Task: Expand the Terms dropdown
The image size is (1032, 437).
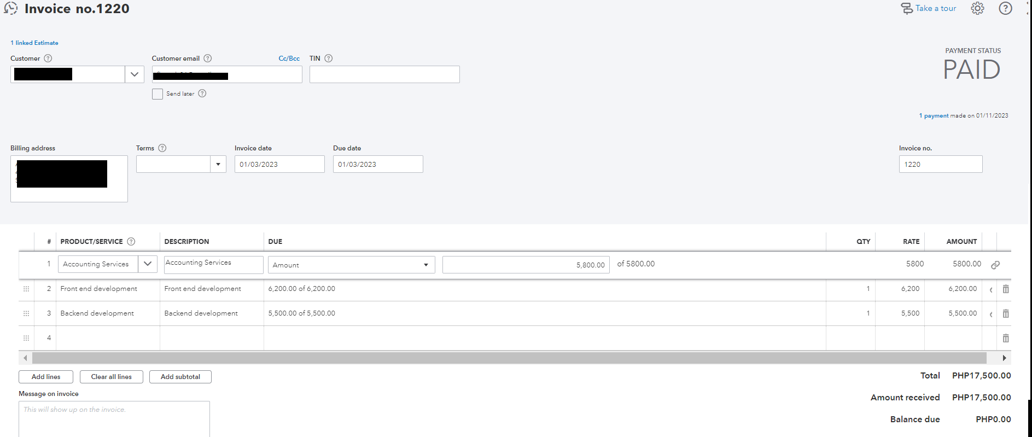Action: tap(218, 164)
